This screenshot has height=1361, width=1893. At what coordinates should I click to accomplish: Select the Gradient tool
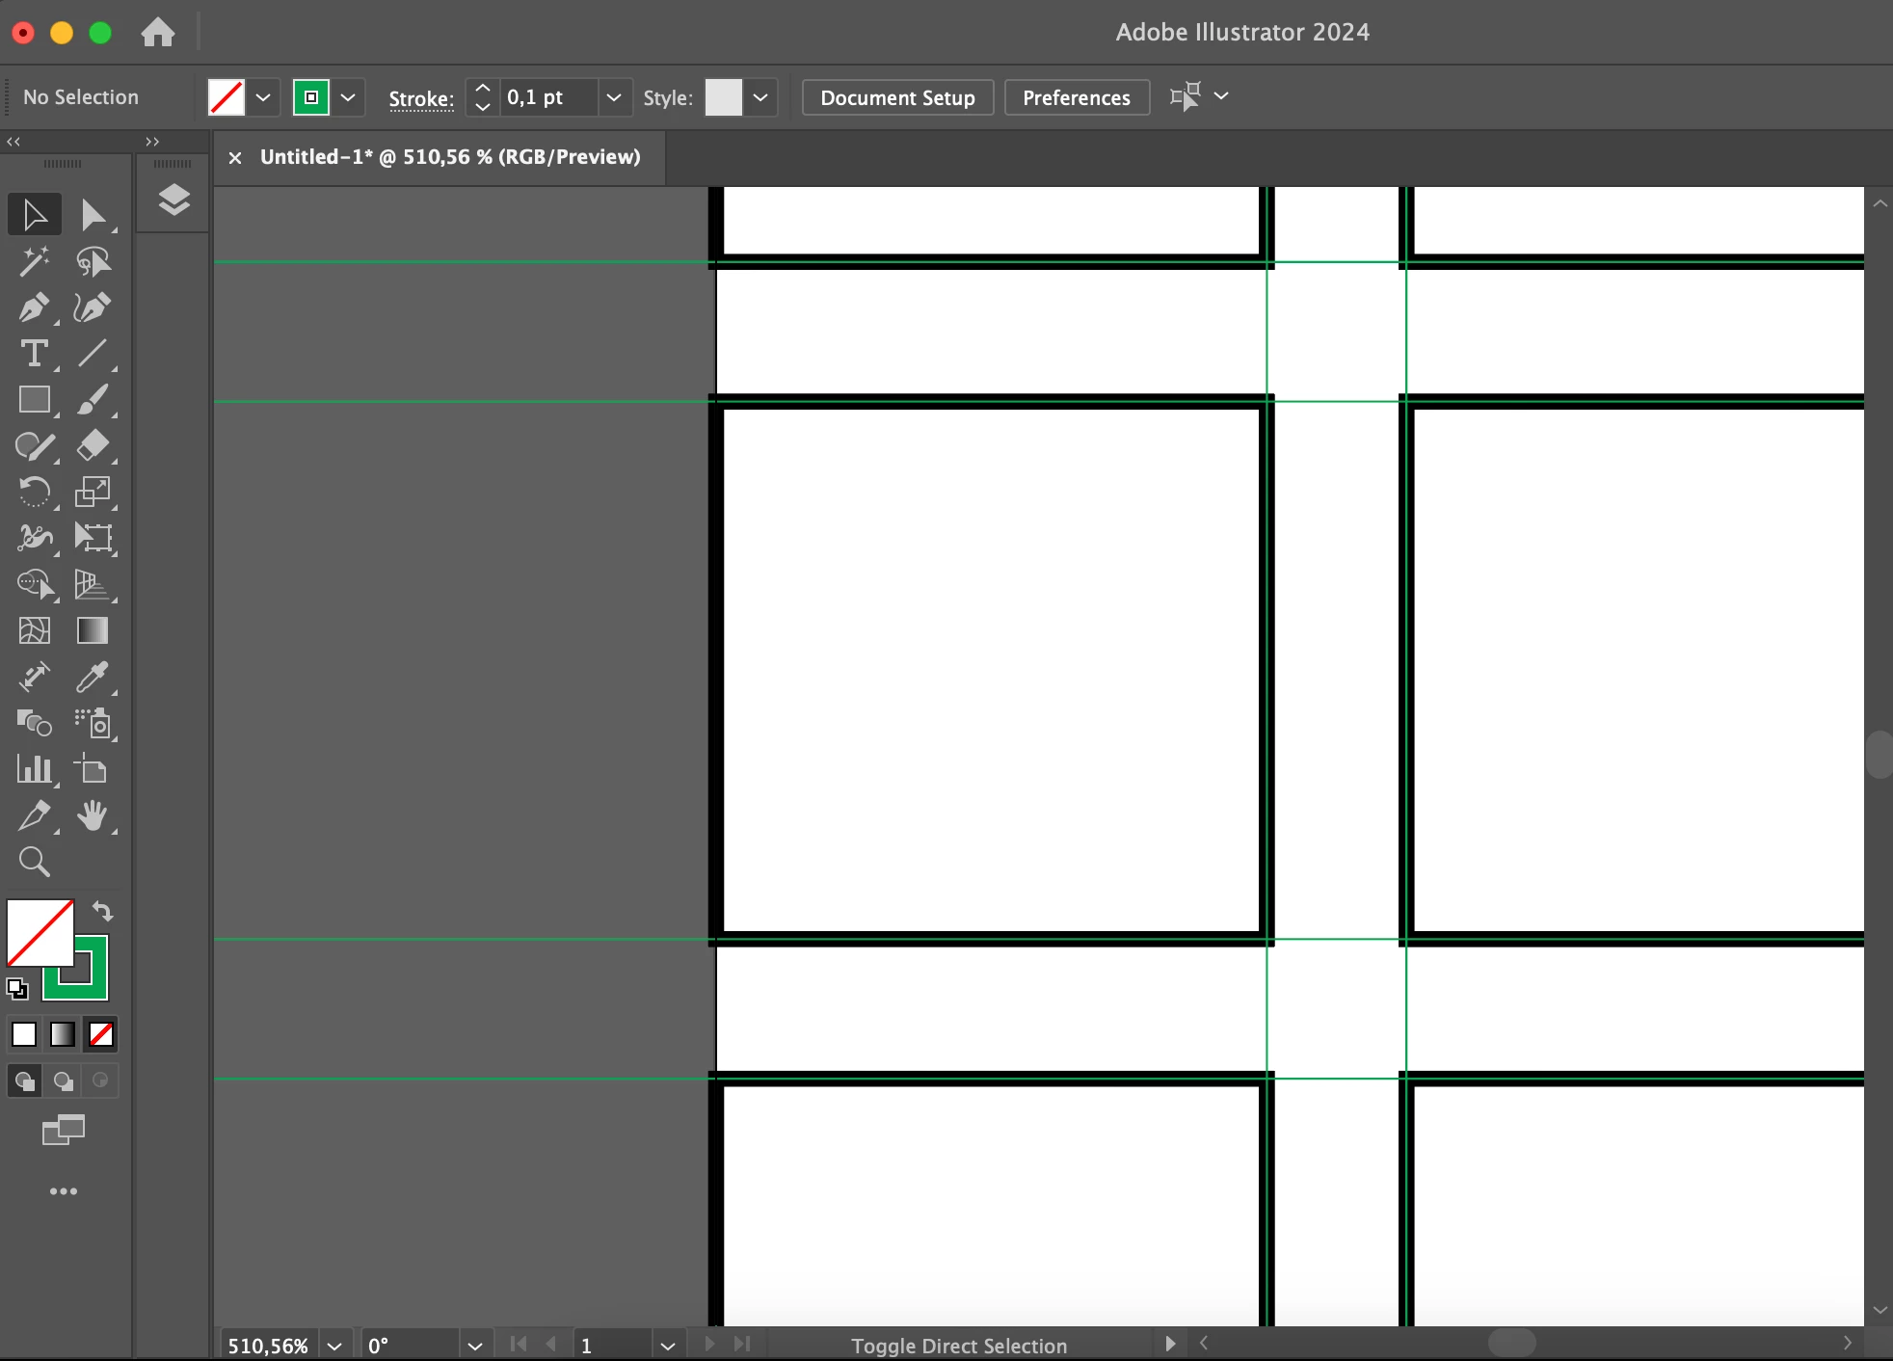(93, 630)
